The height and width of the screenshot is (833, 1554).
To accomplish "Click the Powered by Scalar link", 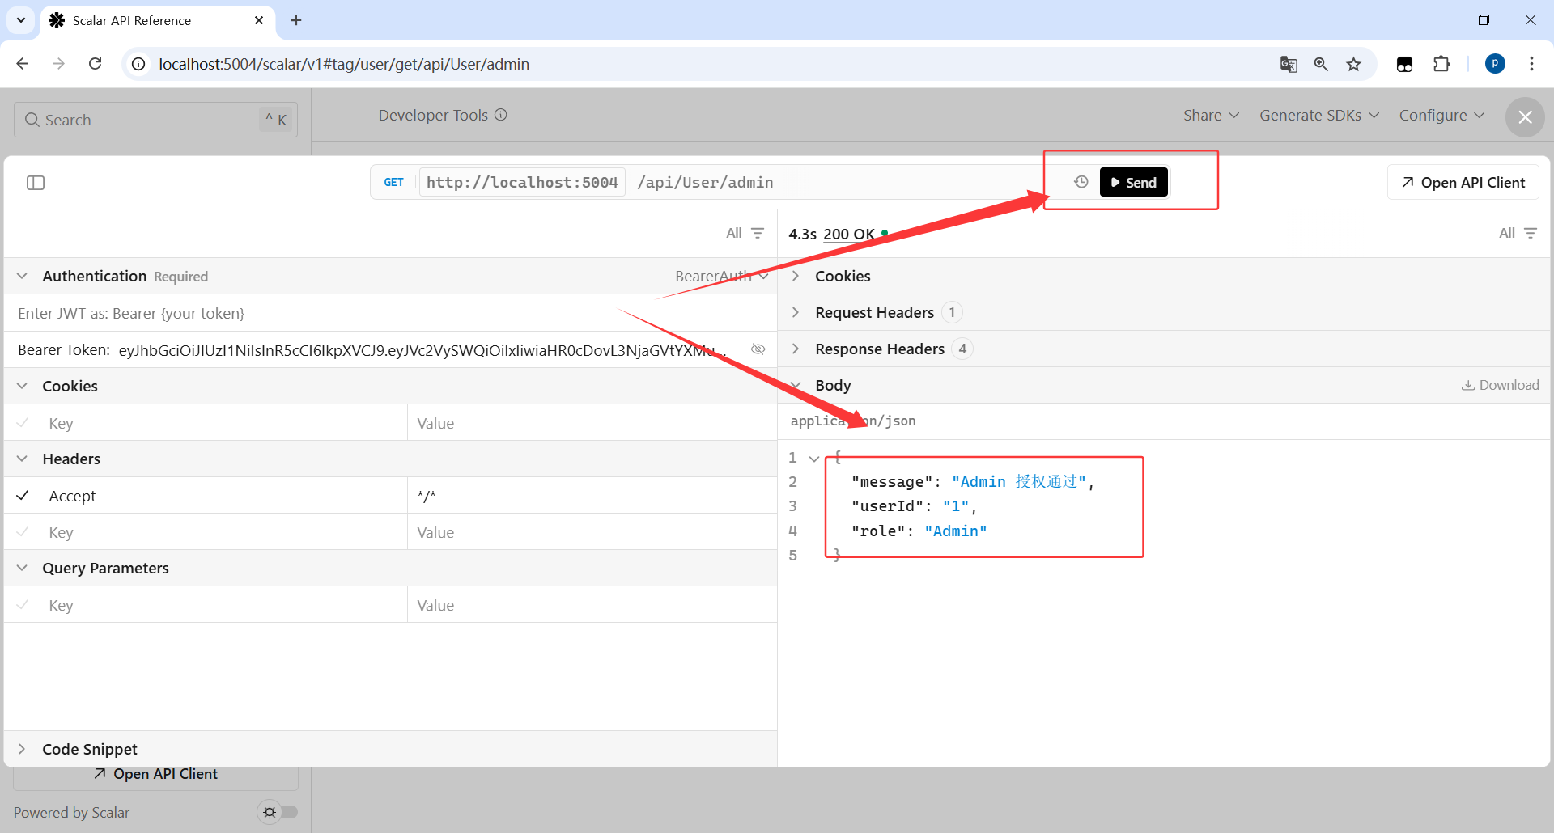I will click(x=71, y=812).
